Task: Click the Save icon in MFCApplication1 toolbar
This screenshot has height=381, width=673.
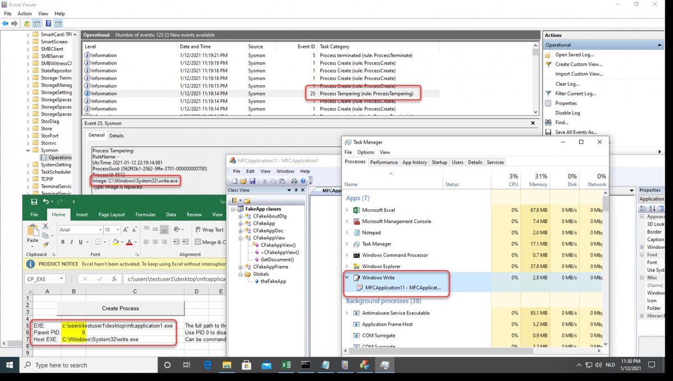Action: [252, 181]
